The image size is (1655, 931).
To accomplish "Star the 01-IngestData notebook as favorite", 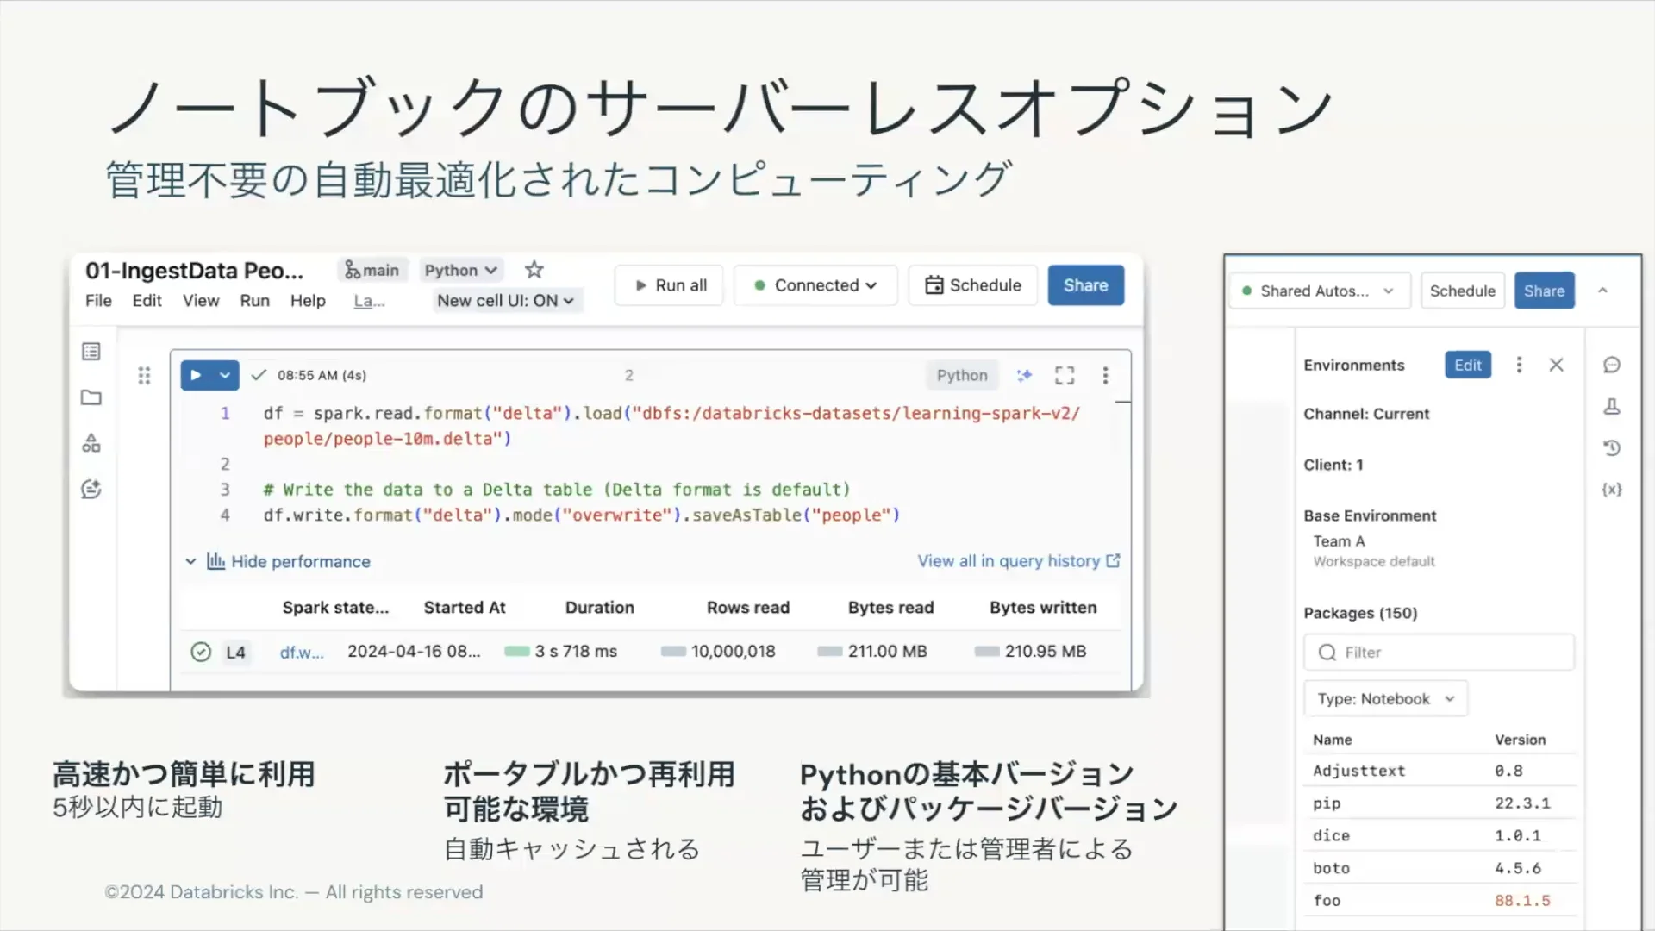I will (534, 269).
